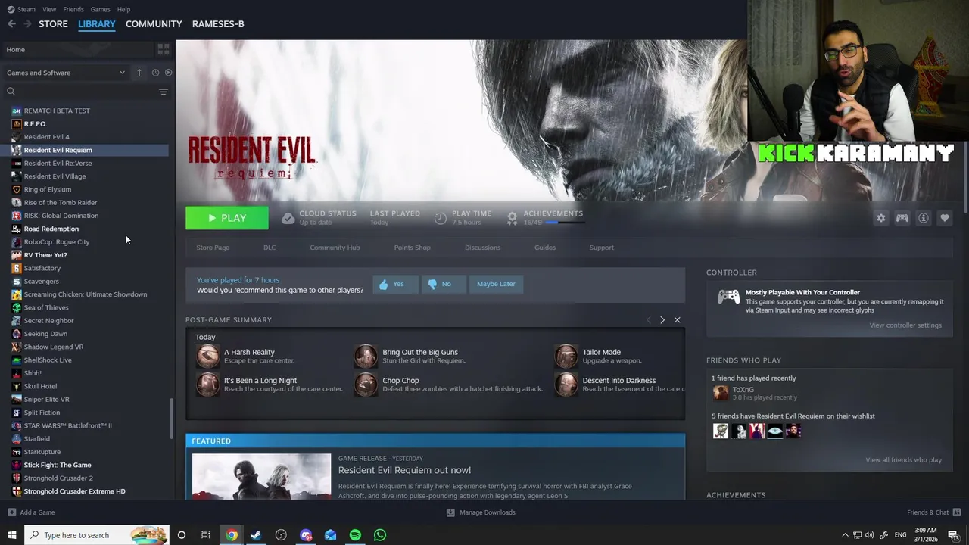Click the ready-to-play filter icon

coord(168,73)
